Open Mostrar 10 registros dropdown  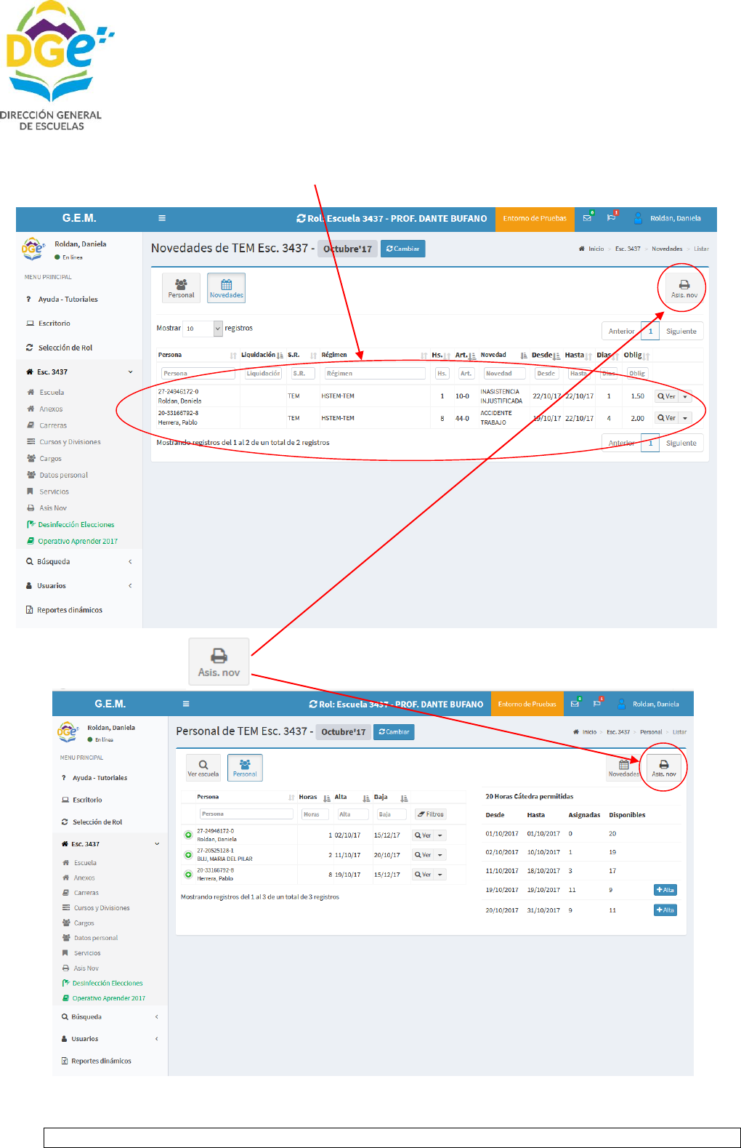[203, 329]
